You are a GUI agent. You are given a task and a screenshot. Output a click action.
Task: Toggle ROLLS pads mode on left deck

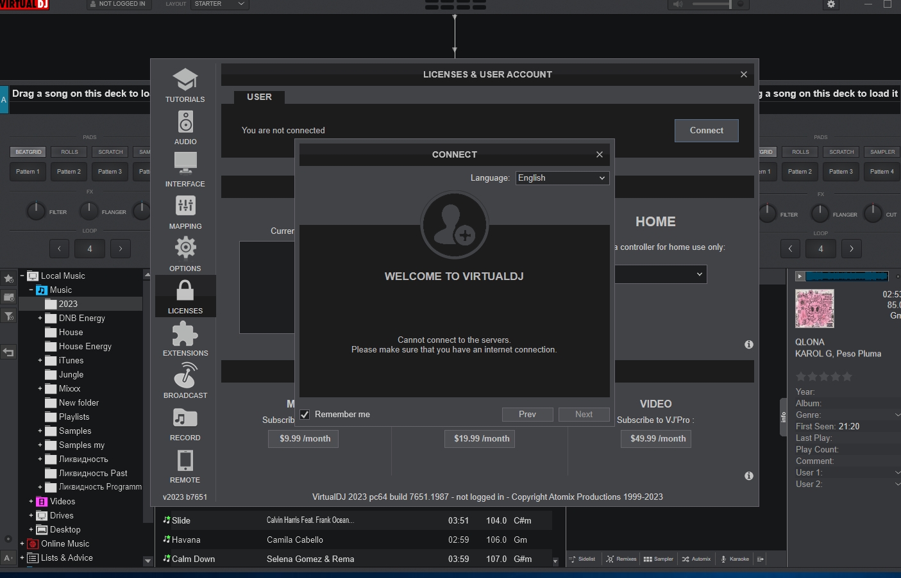point(69,152)
